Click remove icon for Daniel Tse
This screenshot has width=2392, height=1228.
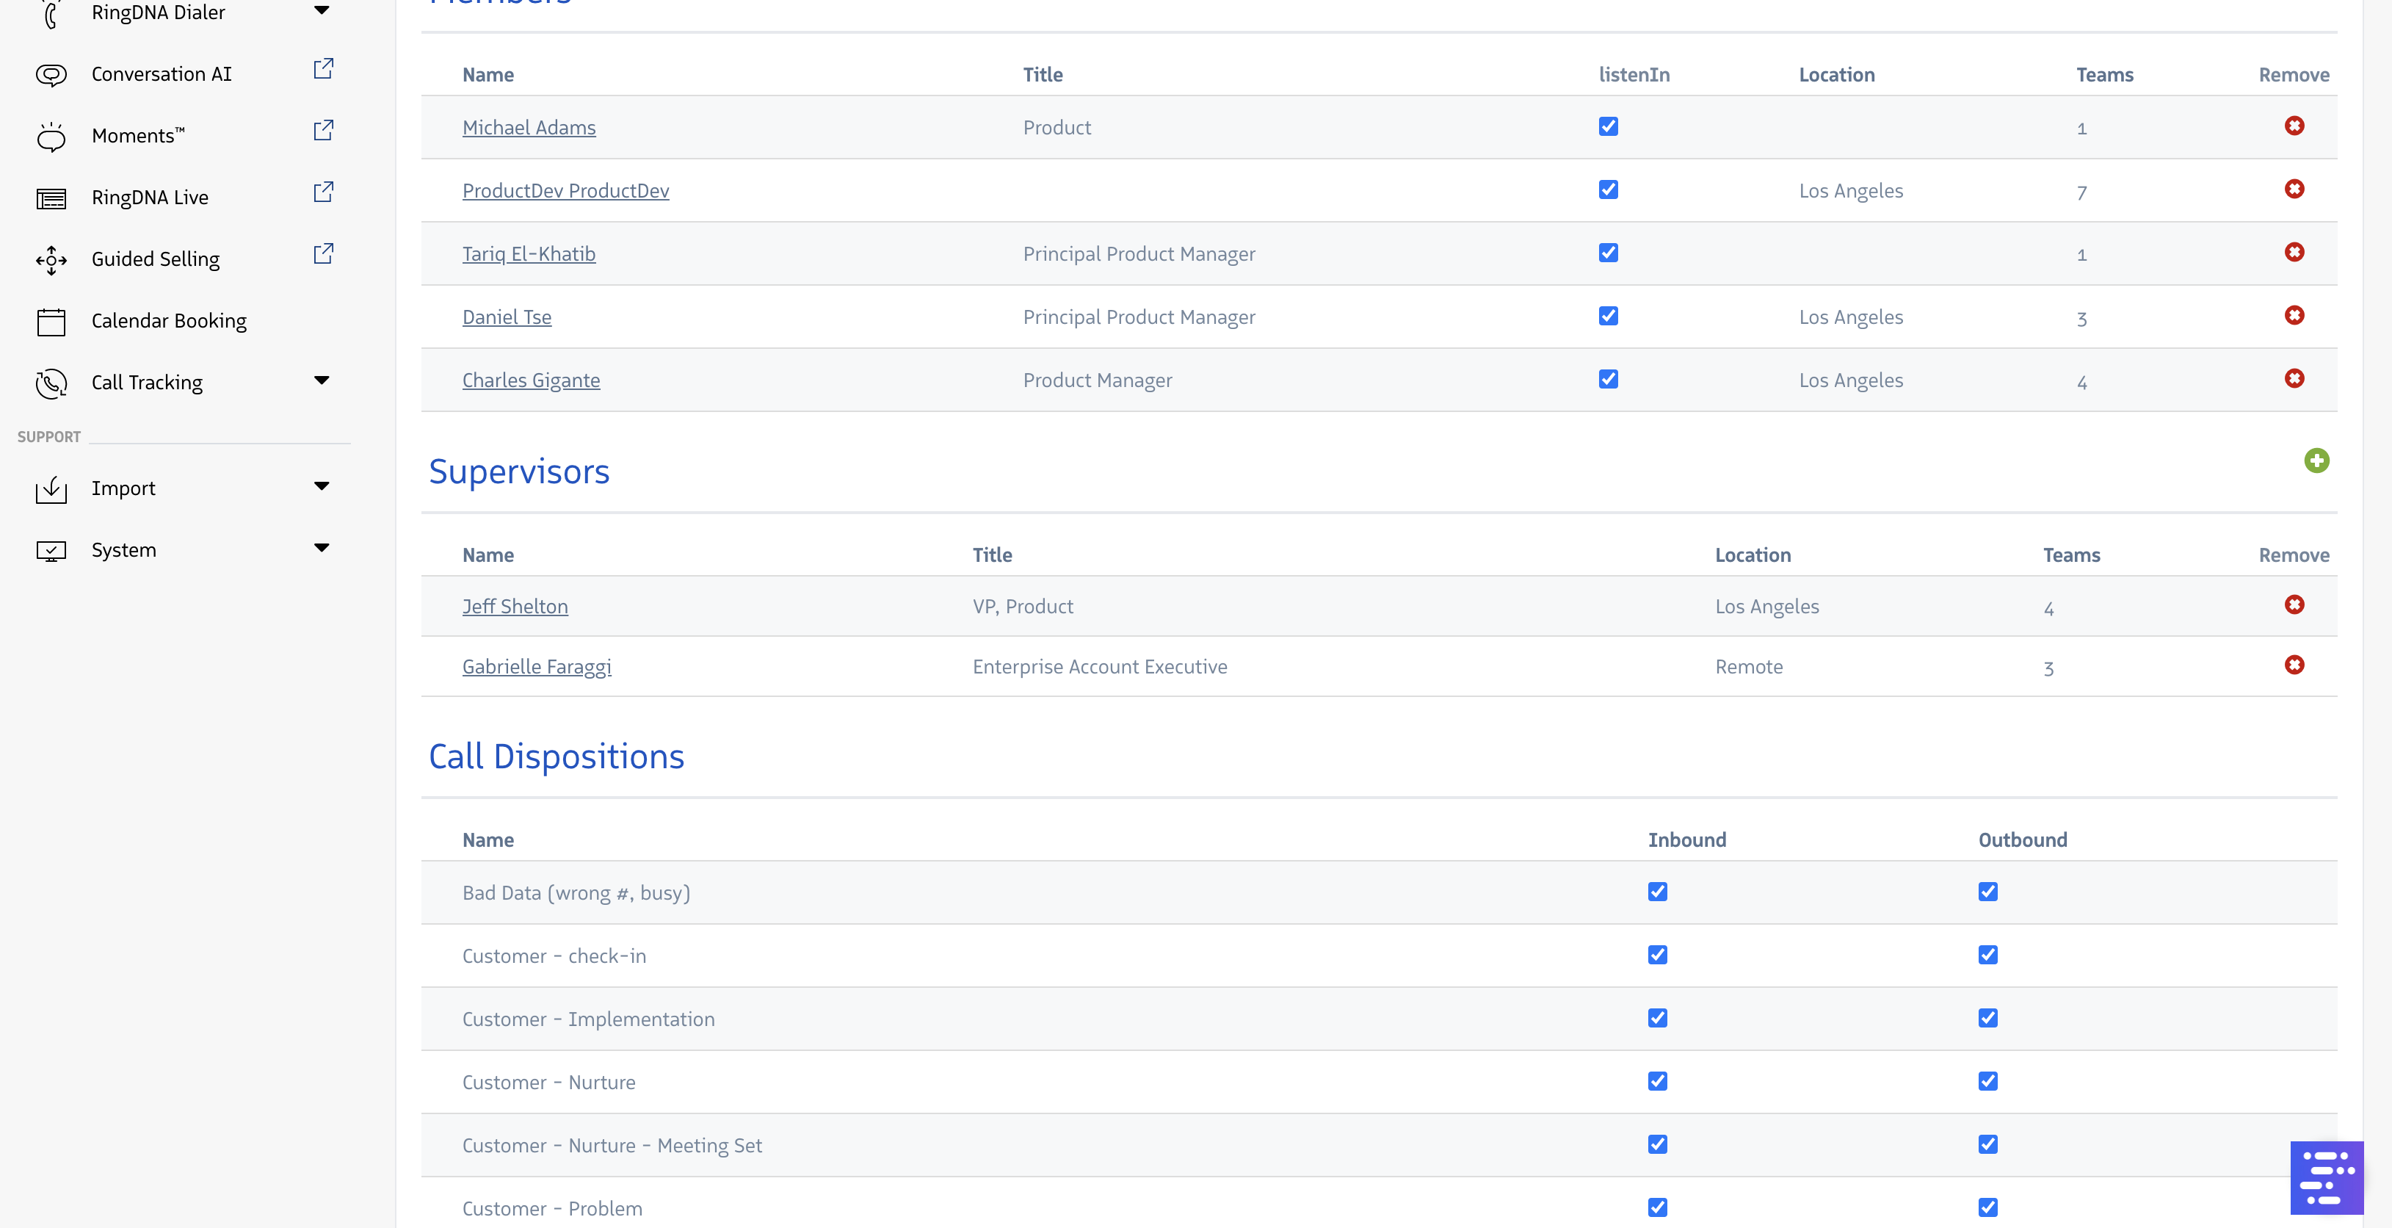click(2294, 316)
